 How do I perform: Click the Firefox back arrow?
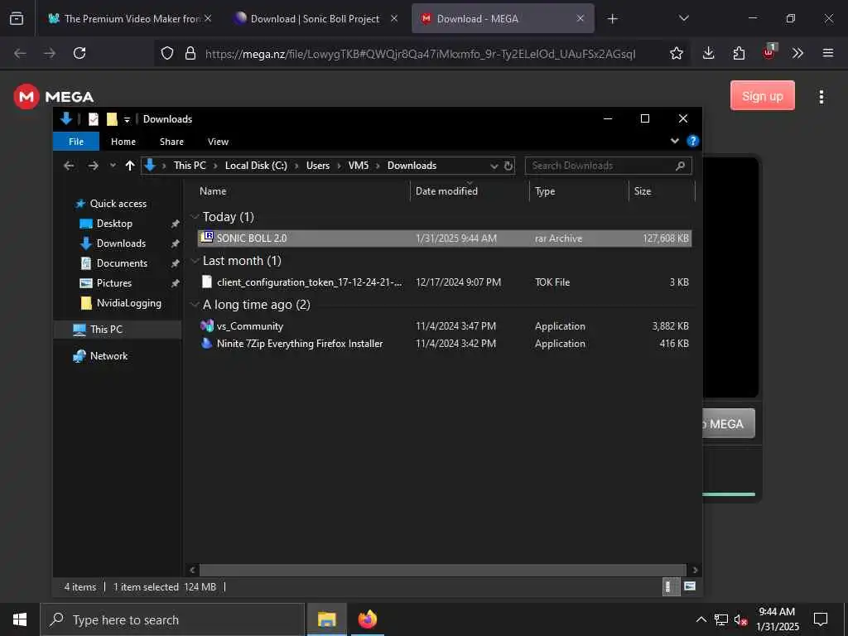pyautogui.click(x=20, y=53)
